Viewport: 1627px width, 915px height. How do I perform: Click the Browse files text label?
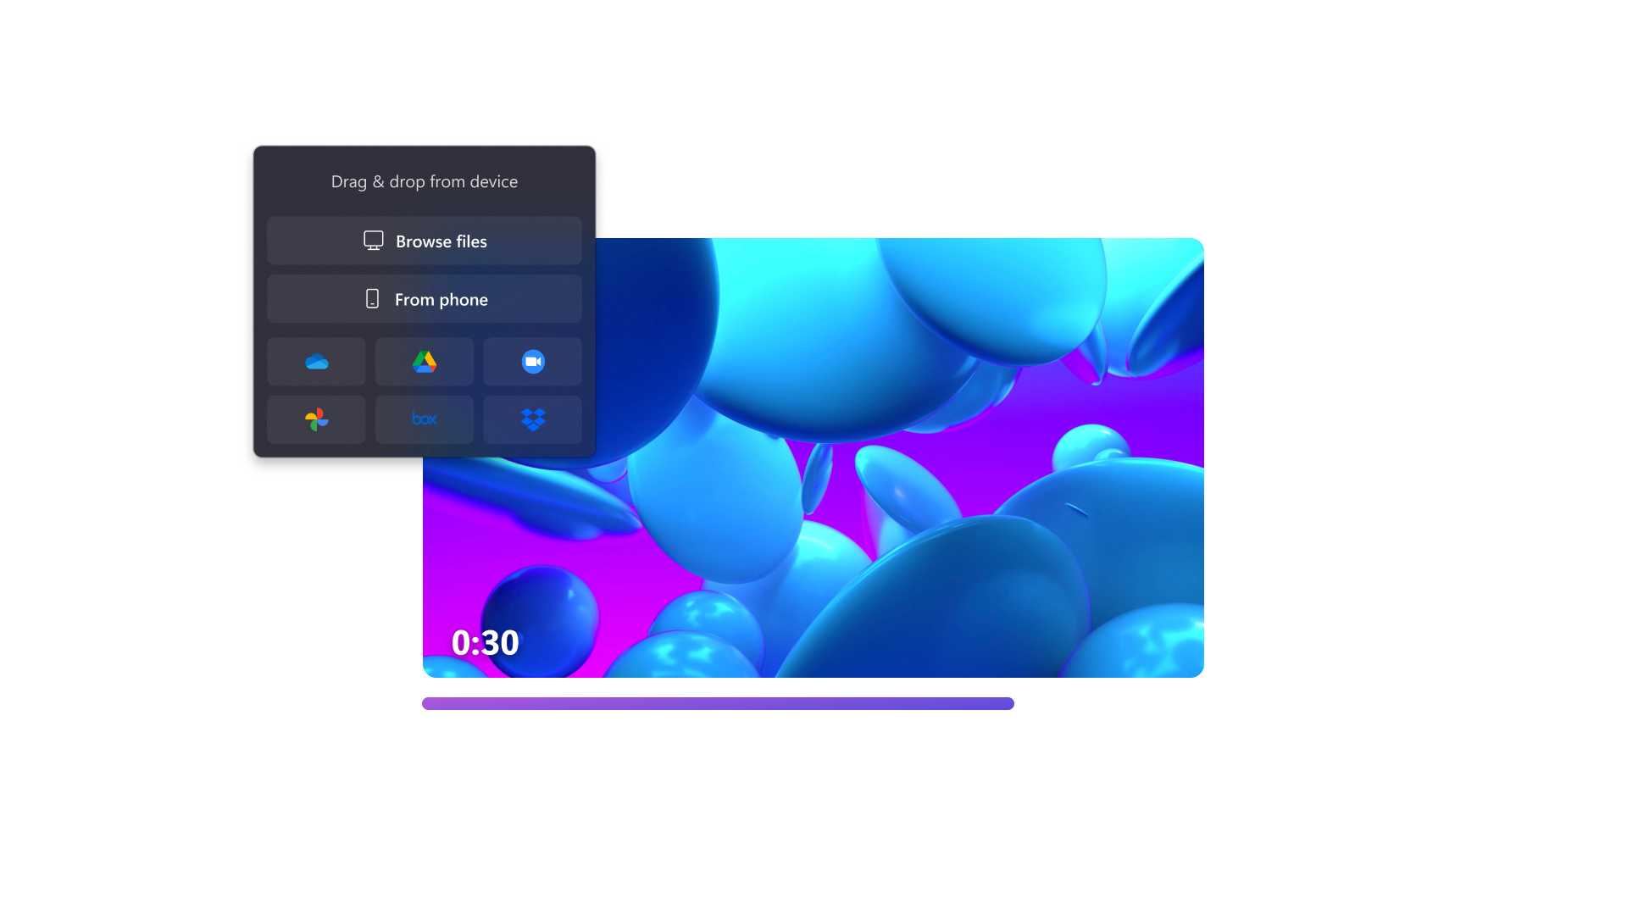coord(441,241)
